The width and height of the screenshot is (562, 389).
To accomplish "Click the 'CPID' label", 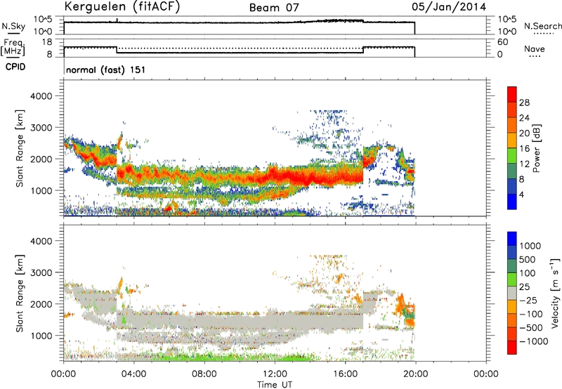I will (x=15, y=67).
